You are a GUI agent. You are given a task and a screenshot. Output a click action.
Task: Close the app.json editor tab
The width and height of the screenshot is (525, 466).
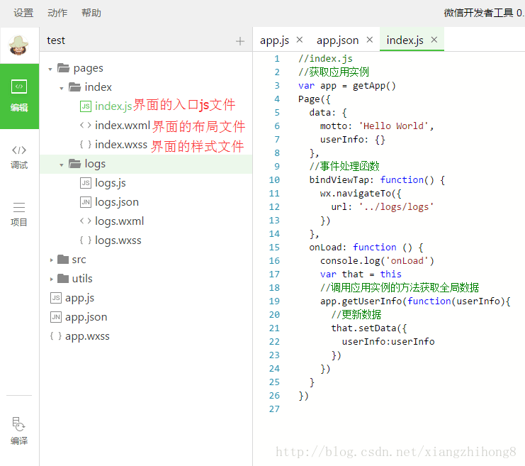click(x=369, y=40)
